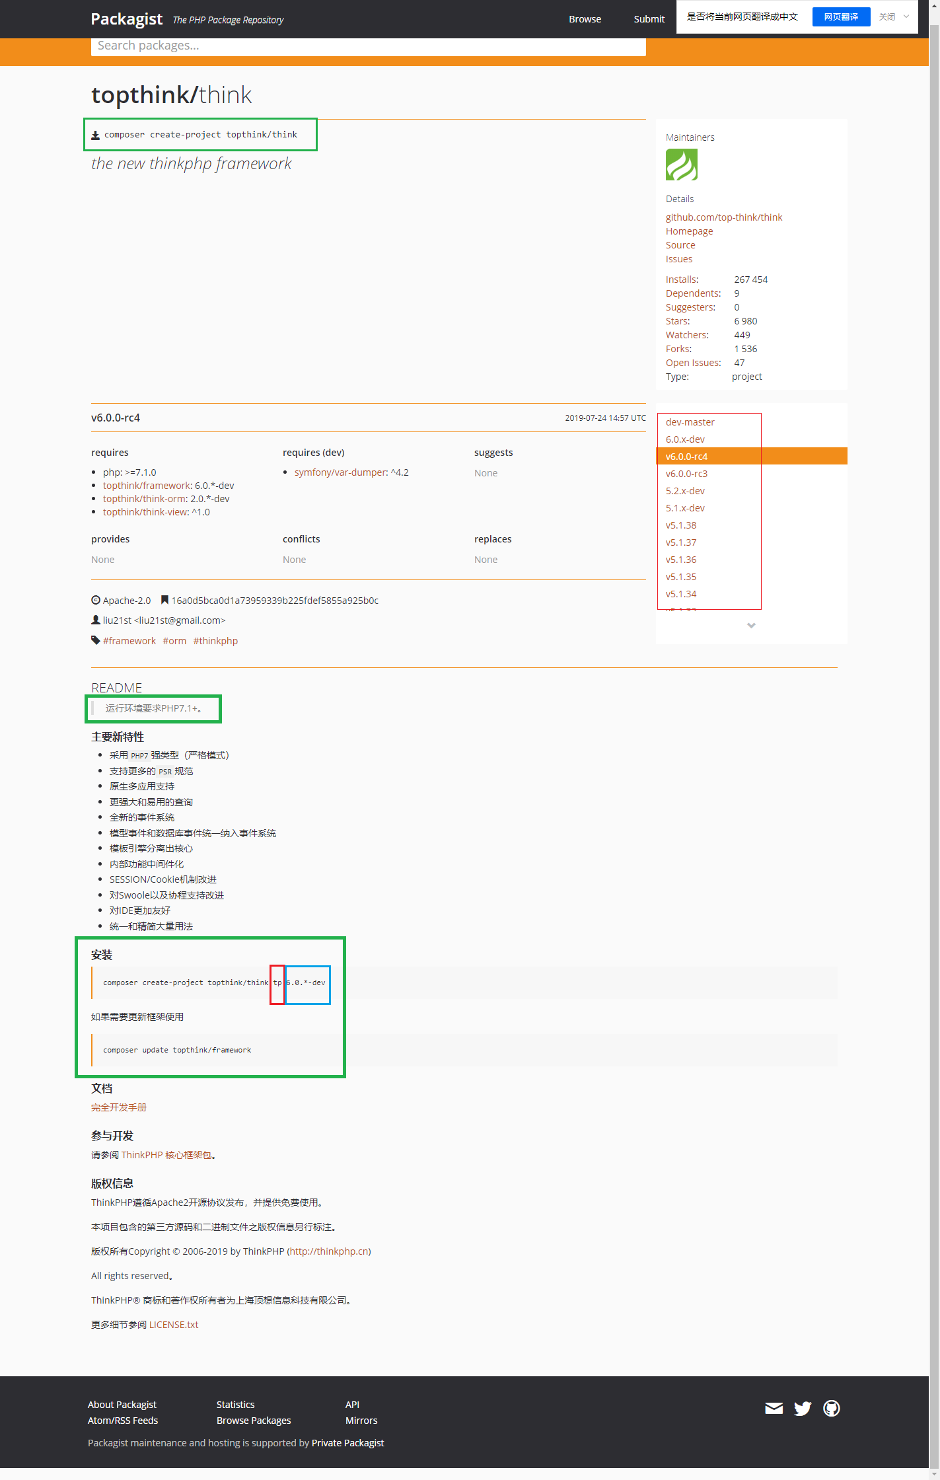Viewport: 940px width, 1480px height.
Task: Click the #thinkphp tag
Action: (x=215, y=641)
